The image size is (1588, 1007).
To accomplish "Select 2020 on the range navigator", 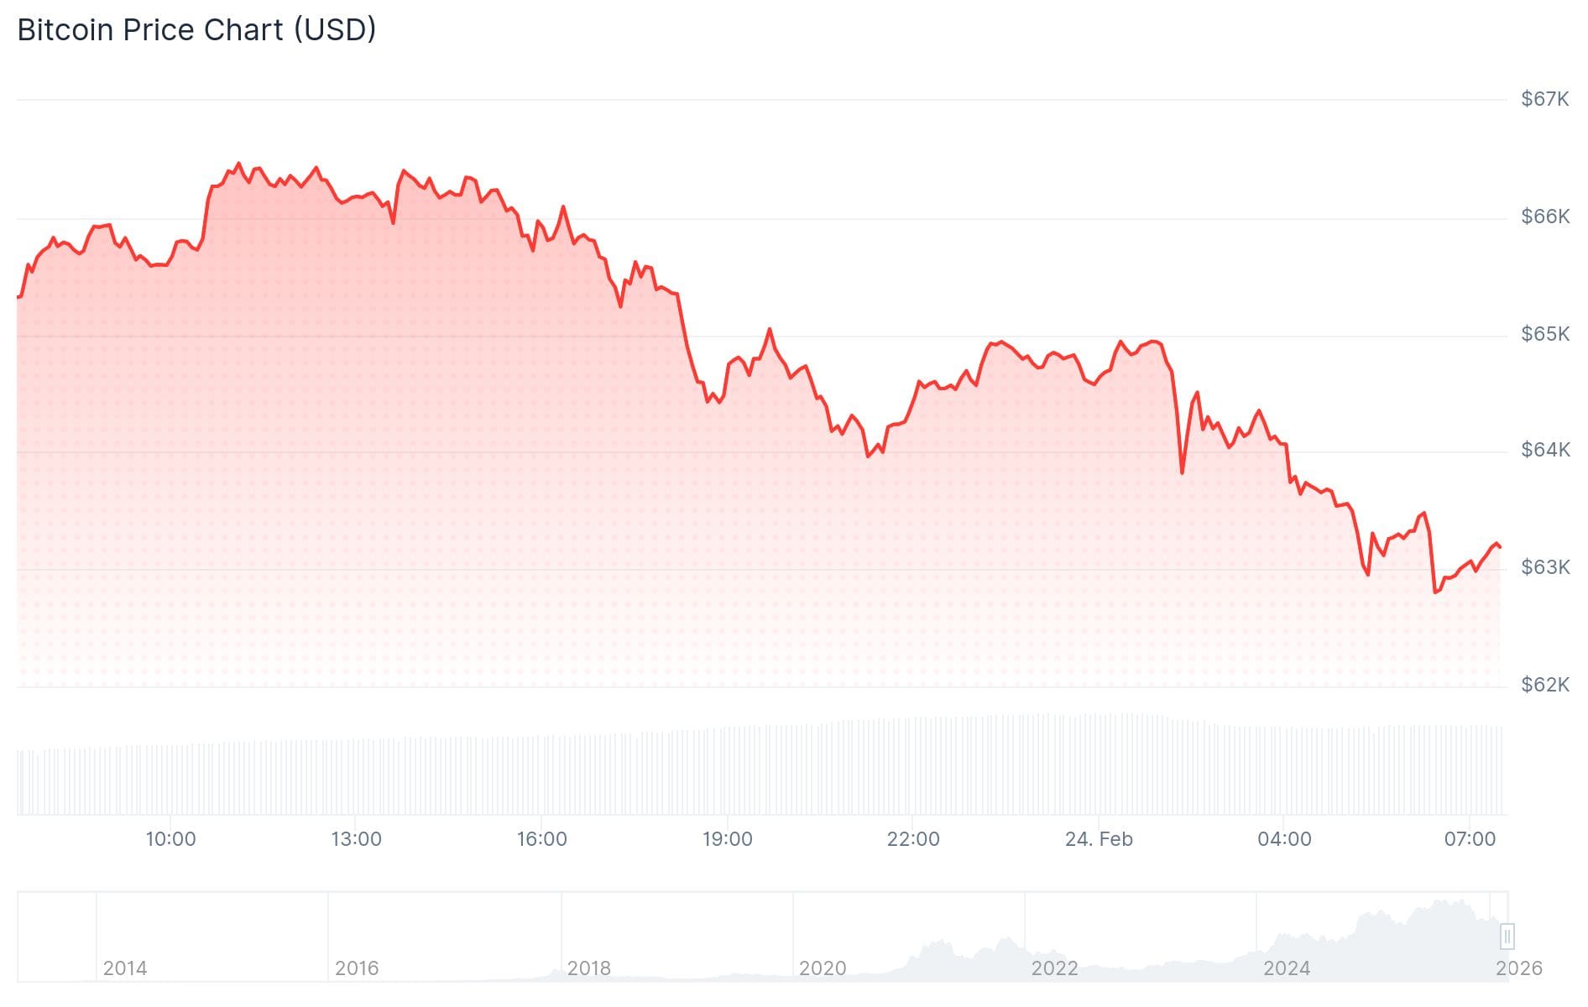I will pyautogui.click(x=823, y=968).
